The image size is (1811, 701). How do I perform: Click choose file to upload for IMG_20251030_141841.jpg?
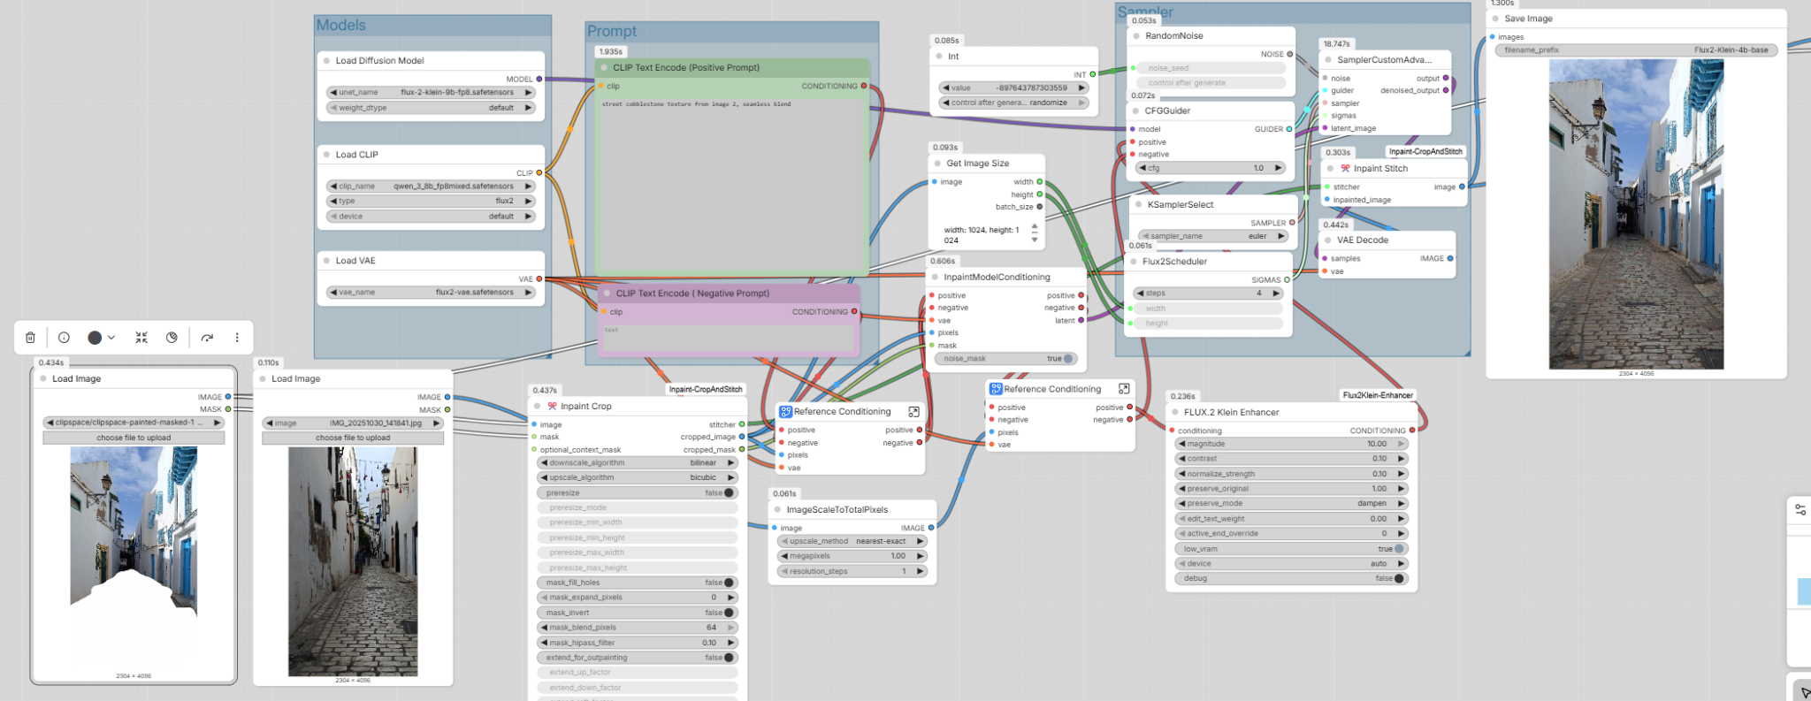tap(353, 438)
